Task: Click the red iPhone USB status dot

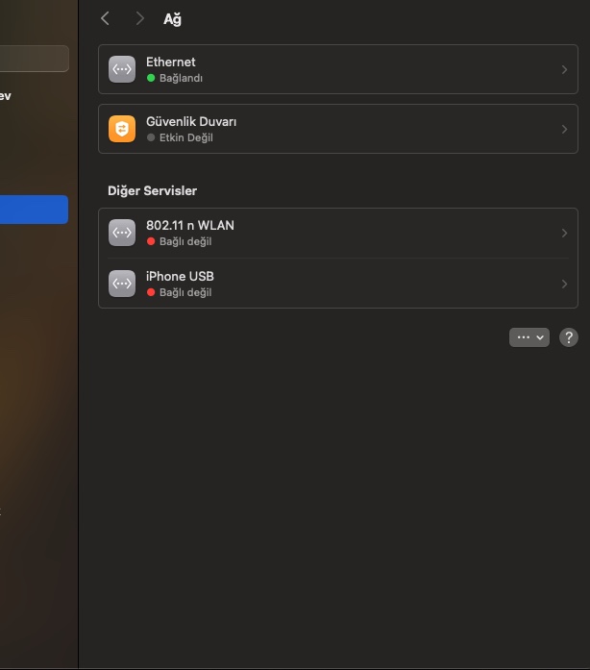Action: tap(151, 292)
